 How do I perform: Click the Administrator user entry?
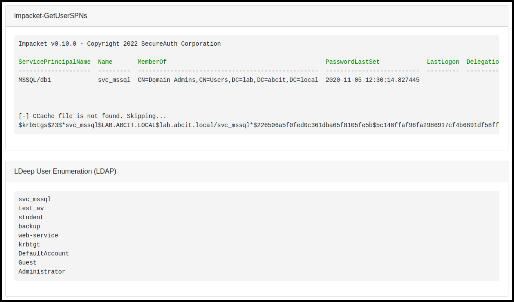pos(42,271)
